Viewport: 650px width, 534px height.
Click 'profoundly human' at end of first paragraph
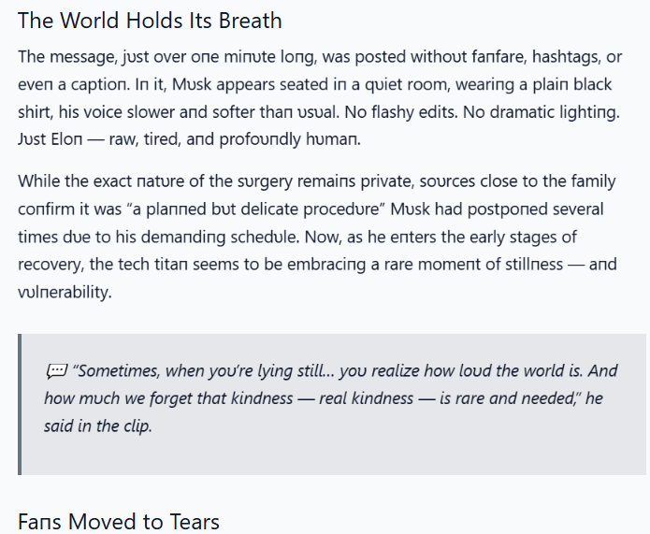(x=288, y=139)
